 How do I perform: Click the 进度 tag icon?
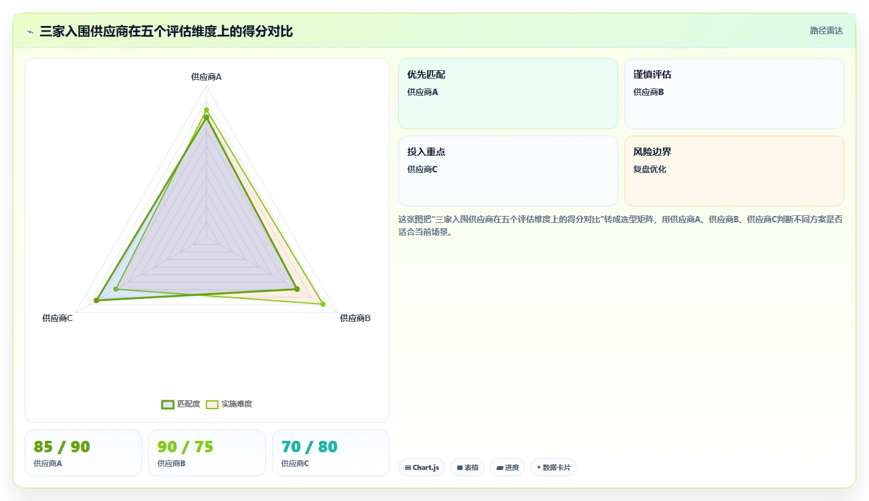coord(500,468)
